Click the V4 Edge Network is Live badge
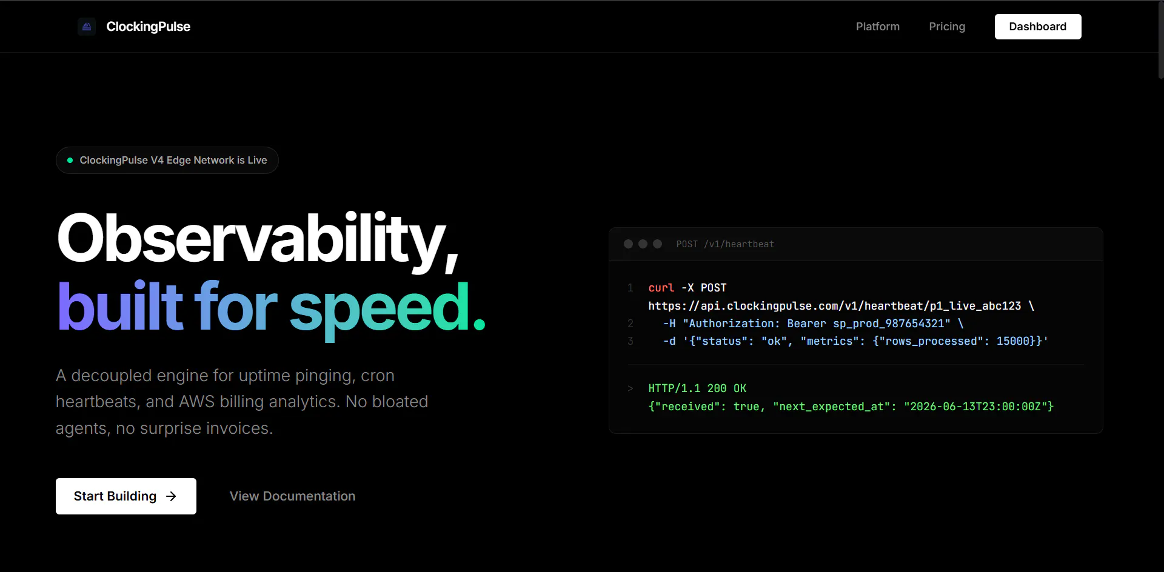The image size is (1164, 572). tap(167, 161)
